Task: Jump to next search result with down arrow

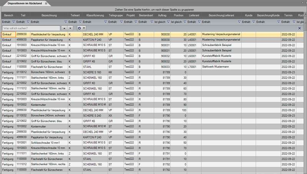Action: click(x=70, y=28)
